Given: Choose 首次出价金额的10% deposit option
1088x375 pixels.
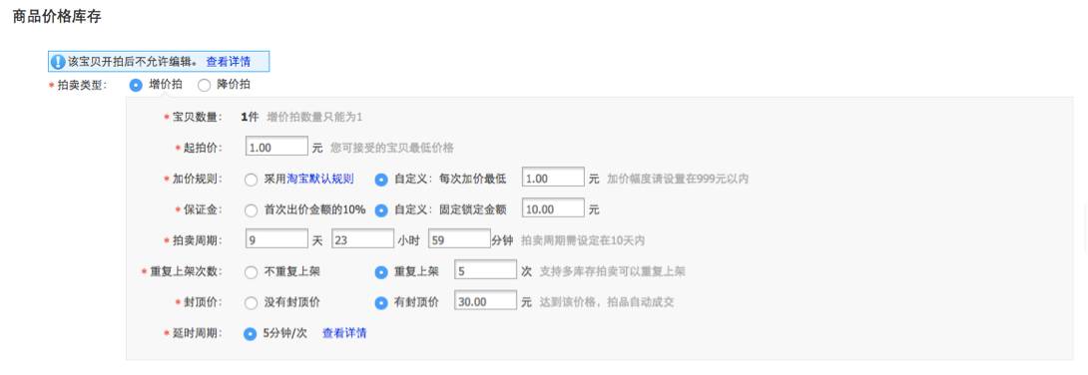Looking at the screenshot, I should pyautogui.click(x=251, y=210).
